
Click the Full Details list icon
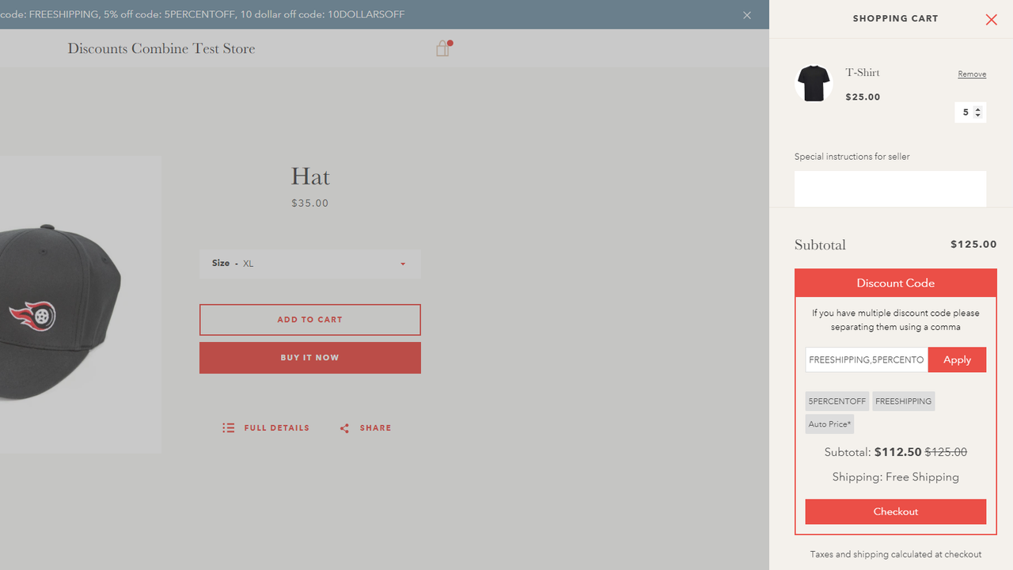[228, 427]
